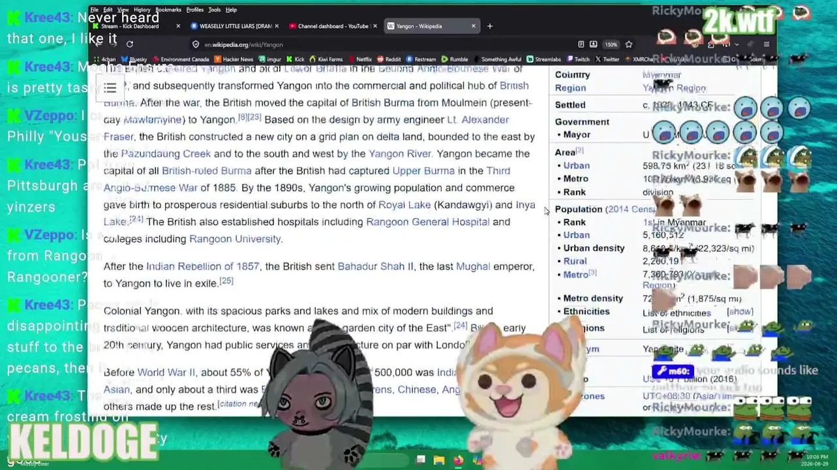Open the History menu
This screenshot has width=837, height=470.
(x=142, y=10)
